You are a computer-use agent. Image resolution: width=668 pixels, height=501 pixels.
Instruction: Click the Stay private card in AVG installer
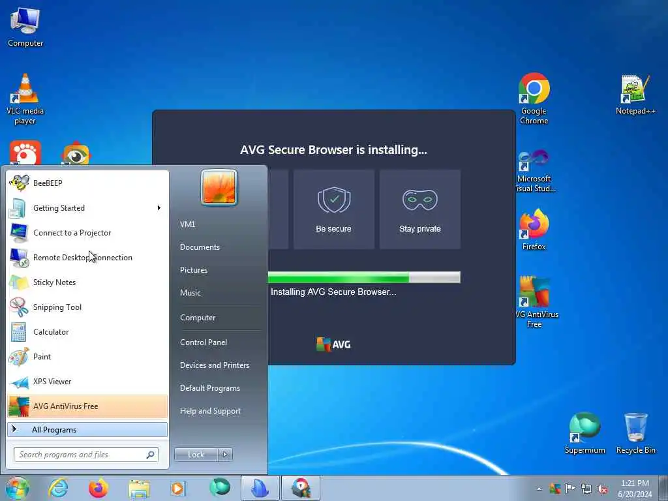point(420,209)
